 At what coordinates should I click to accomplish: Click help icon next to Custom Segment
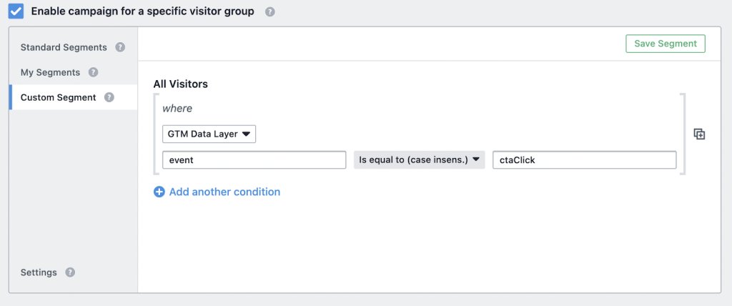point(109,97)
